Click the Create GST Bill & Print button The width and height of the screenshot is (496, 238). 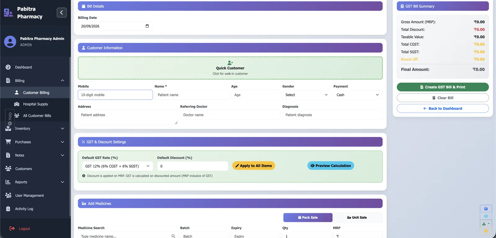pyautogui.click(x=443, y=87)
